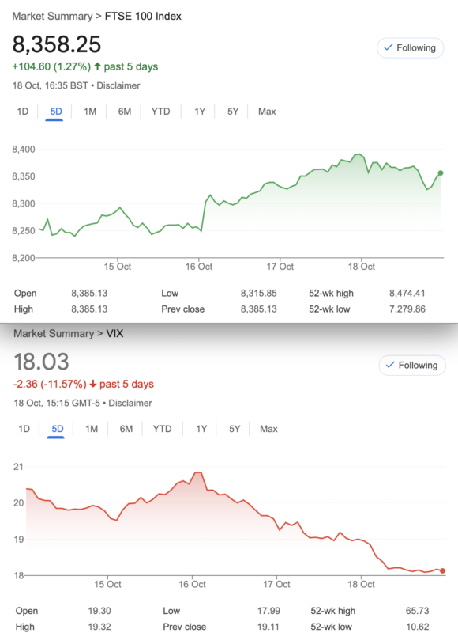Click the Market Summary breadcrumb above FTSE
458x633 pixels.
pyautogui.click(x=52, y=16)
